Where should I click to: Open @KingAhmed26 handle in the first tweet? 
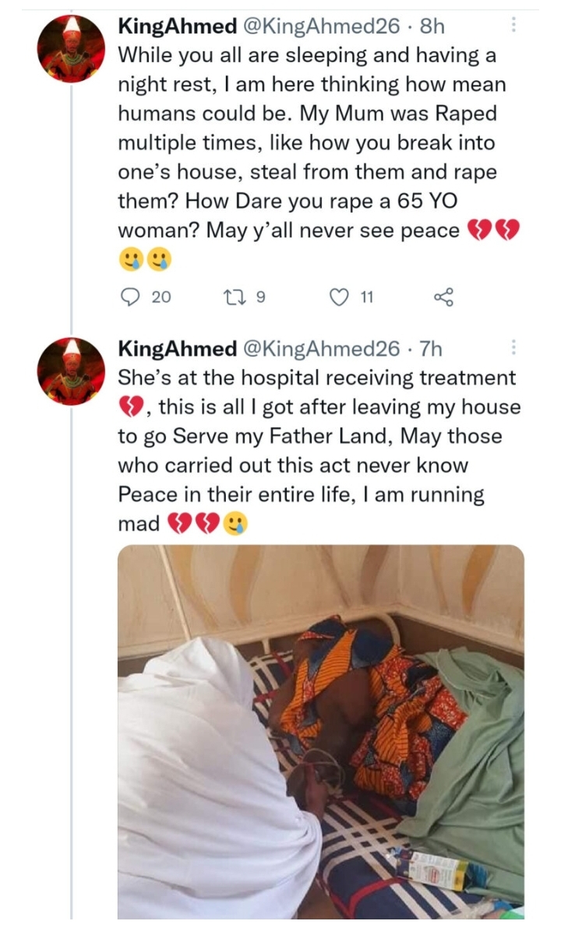(321, 26)
